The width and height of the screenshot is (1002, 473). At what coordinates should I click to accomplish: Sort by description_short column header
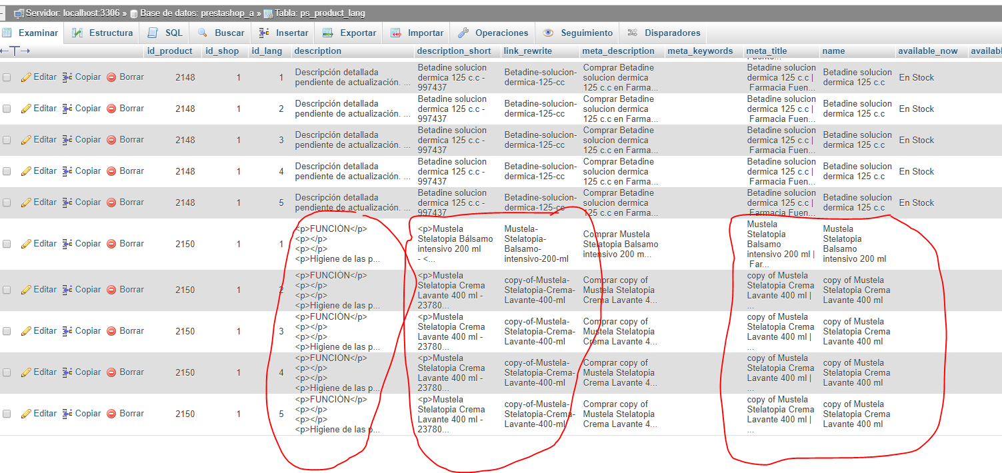pyautogui.click(x=454, y=51)
